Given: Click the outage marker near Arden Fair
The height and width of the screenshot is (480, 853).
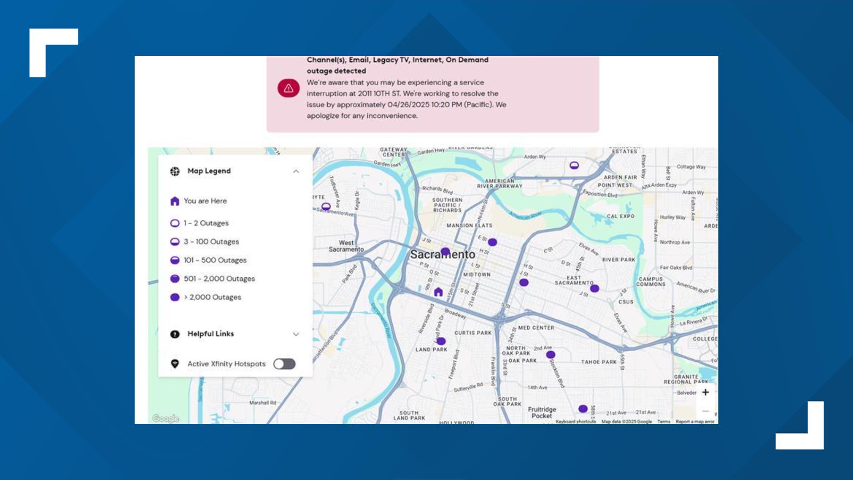Looking at the screenshot, I should 574,165.
